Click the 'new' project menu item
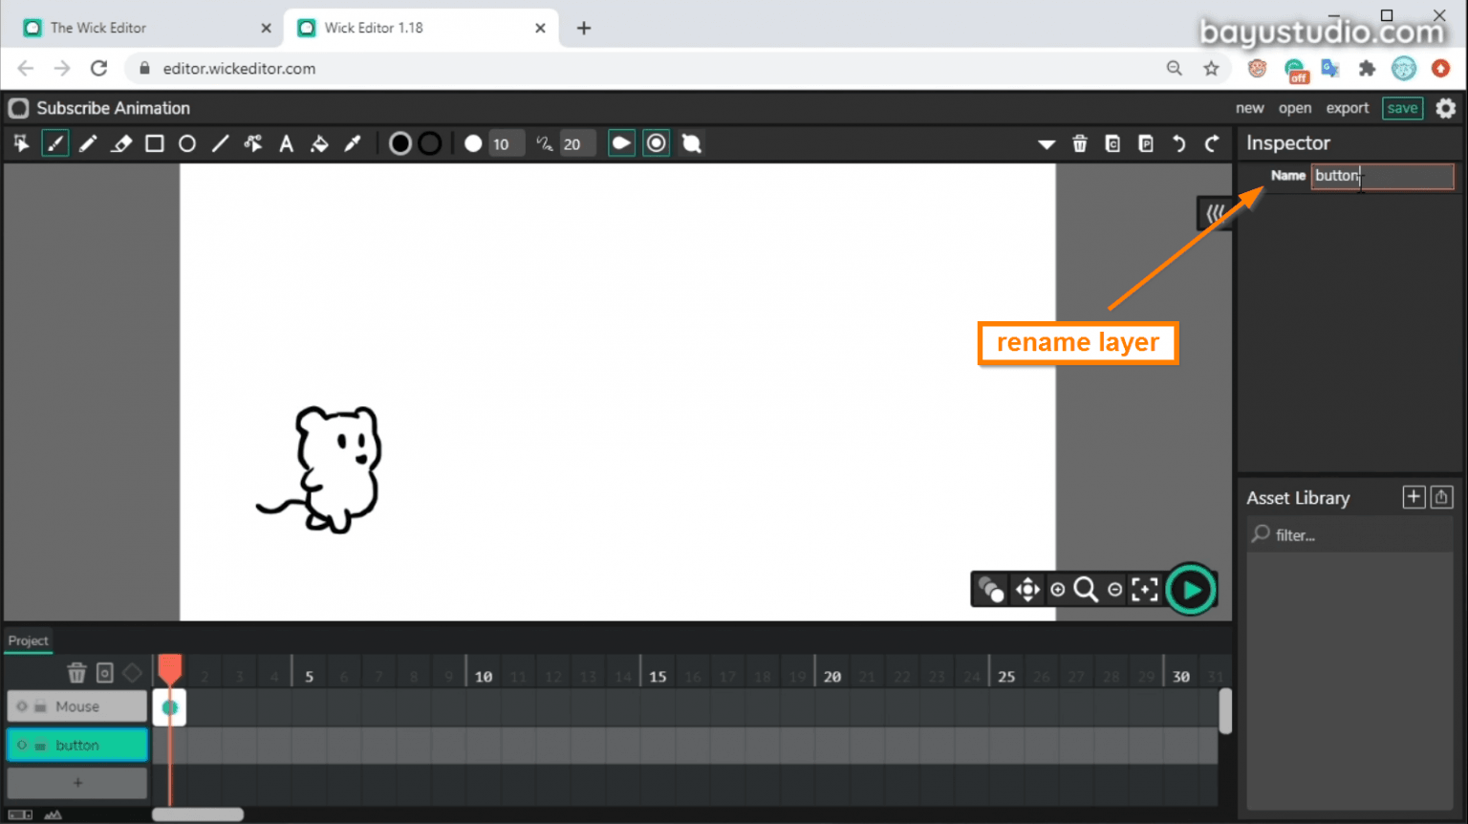 coord(1249,108)
